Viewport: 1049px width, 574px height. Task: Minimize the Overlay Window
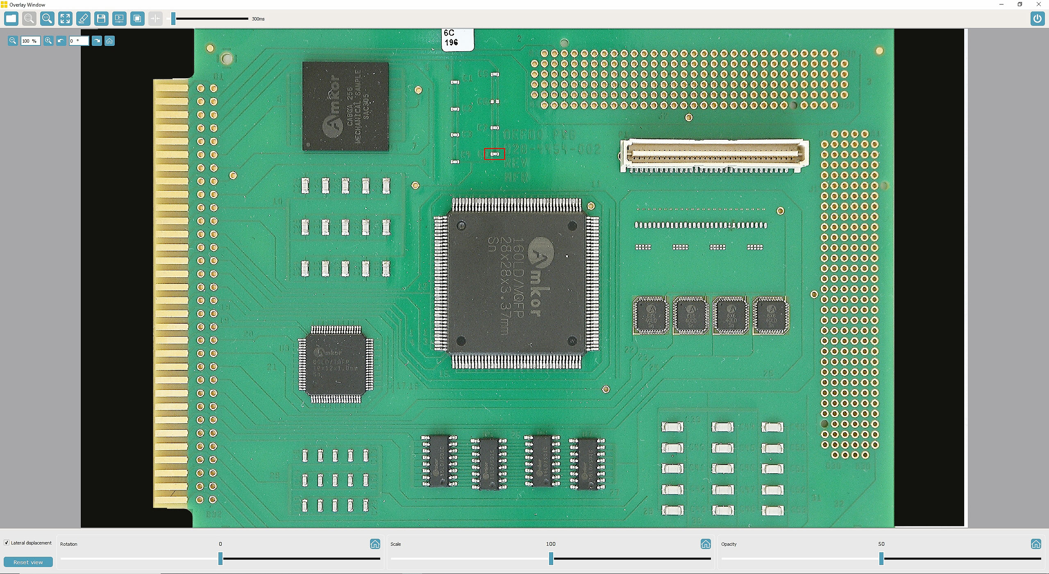pyautogui.click(x=1001, y=5)
